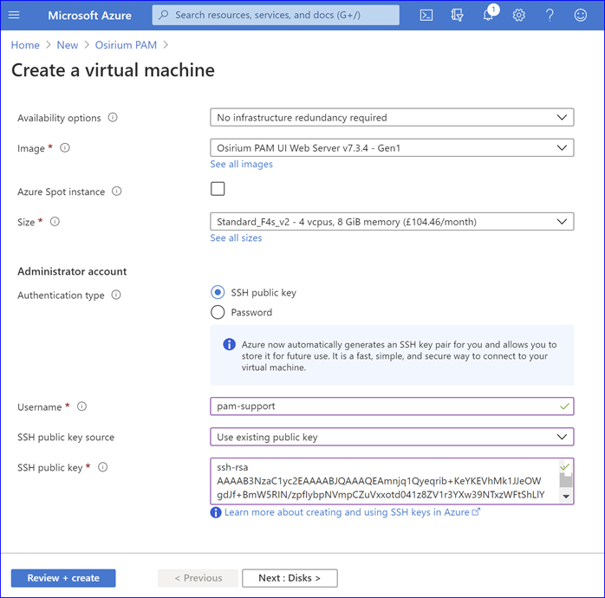Focus the search resources box

click(x=276, y=15)
